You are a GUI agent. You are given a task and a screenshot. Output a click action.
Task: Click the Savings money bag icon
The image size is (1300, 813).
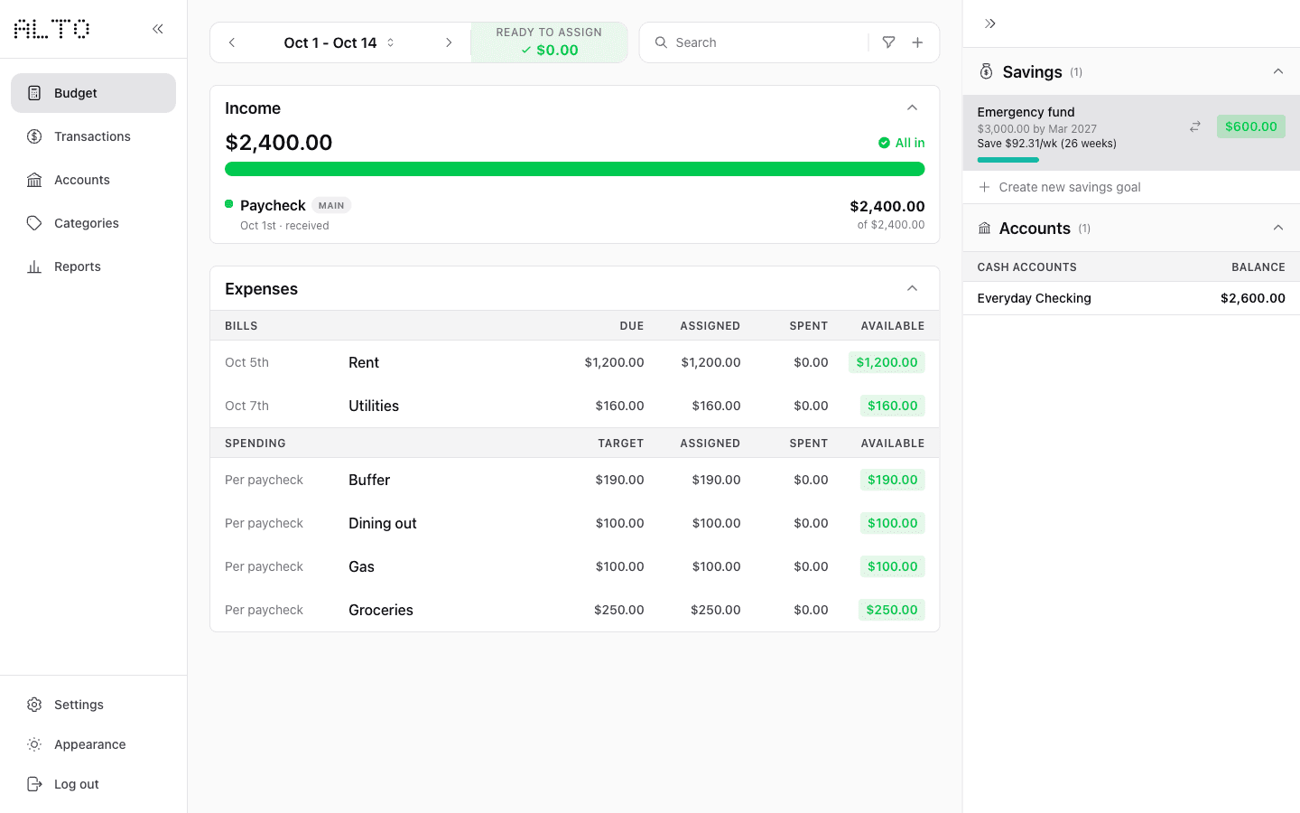(986, 71)
